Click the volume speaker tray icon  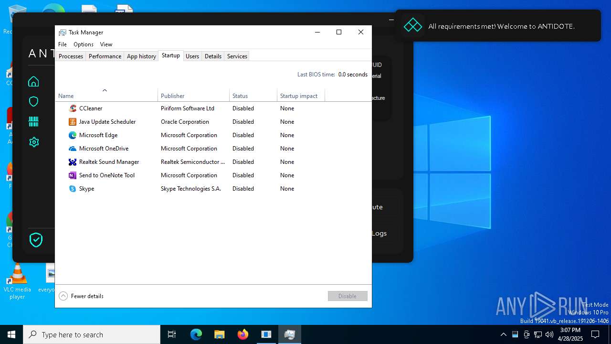[x=549, y=334]
